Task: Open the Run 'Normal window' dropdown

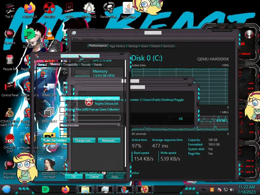Action: coord(90,125)
